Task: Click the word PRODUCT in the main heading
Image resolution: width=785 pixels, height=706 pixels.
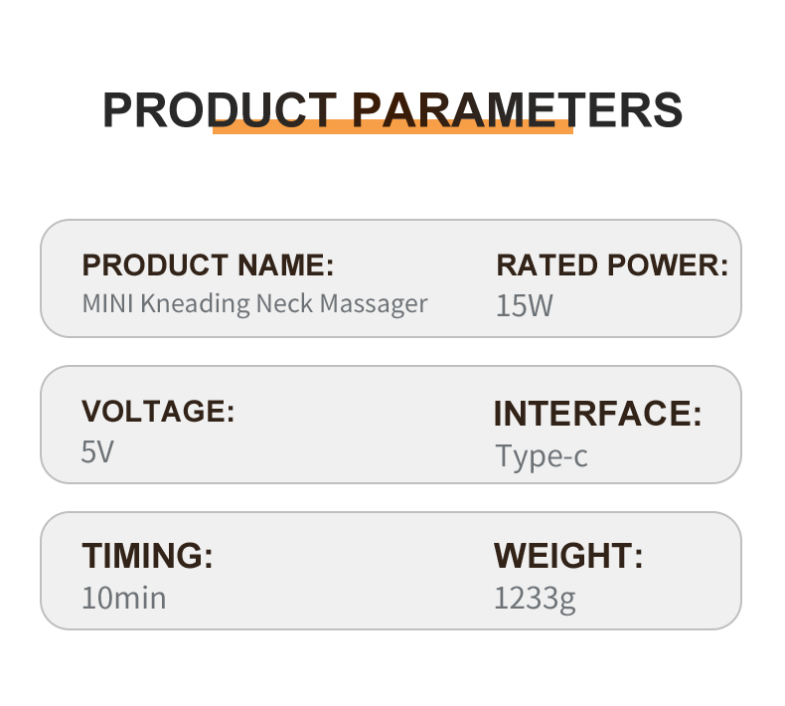Action: coord(219,109)
